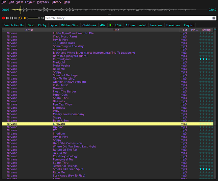
Task: Open the Library menu
Action: click(x=56, y=2)
